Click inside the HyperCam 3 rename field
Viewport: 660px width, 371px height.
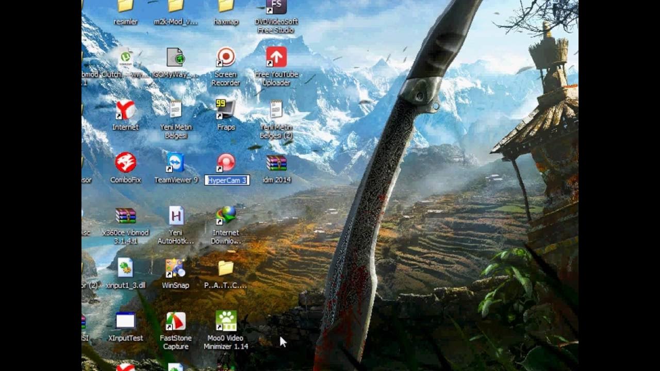pyautogui.click(x=227, y=180)
